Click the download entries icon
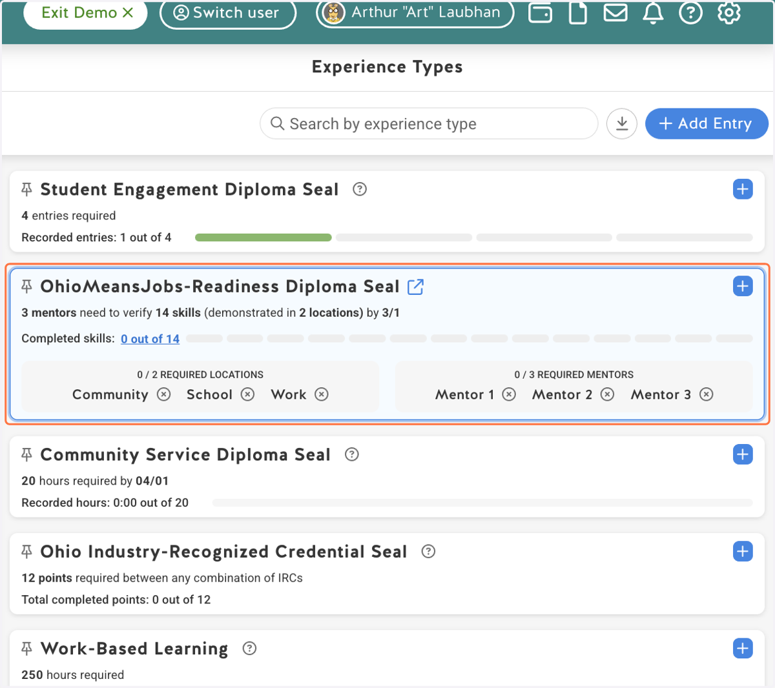The height and width of the screenshot is (688, 775). [x=622, y=123]
